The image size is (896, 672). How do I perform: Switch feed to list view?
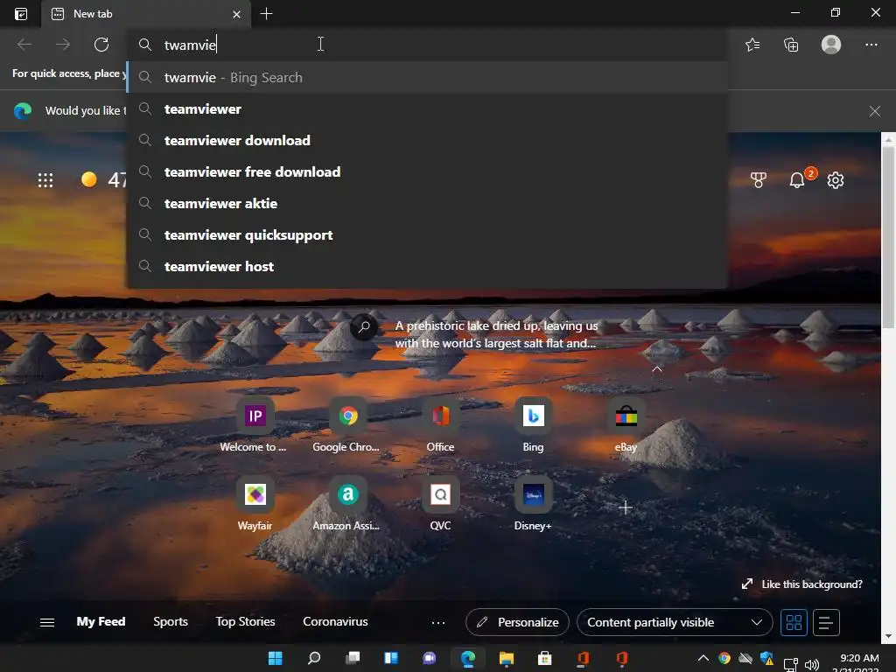[x=826, y=622]
